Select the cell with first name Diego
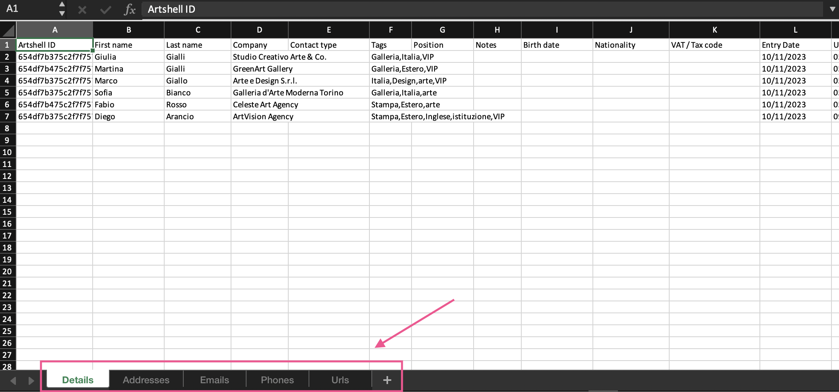Viewport: 839px width, 392px height. pos(128,116)
